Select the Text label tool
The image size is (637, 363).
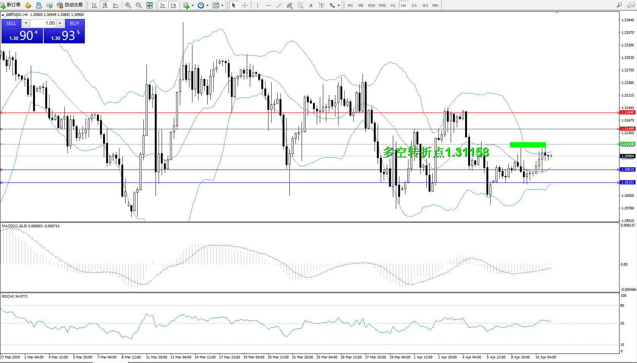point(311,5)
